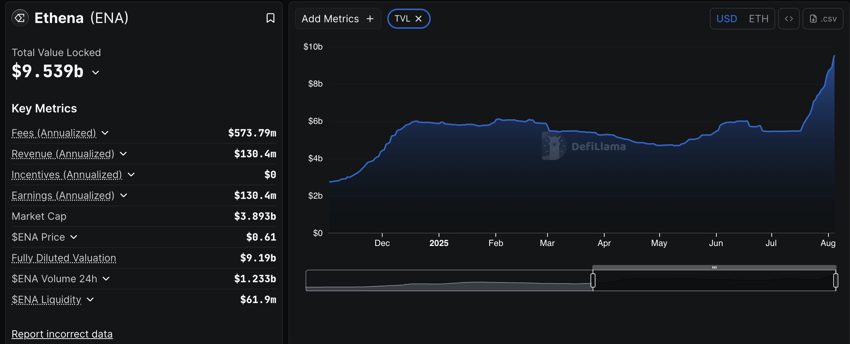Click the Market Cap value $3.893b
The height and width of the screenshot is (344, 850).
point(255,216)
